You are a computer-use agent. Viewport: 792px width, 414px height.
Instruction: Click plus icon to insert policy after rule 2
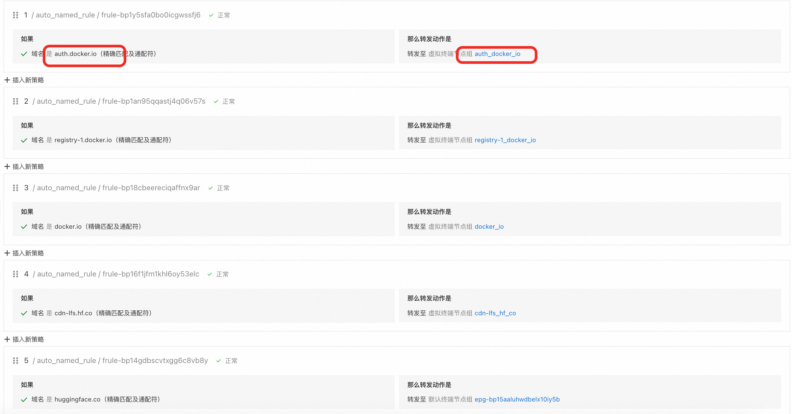(7, 167)
